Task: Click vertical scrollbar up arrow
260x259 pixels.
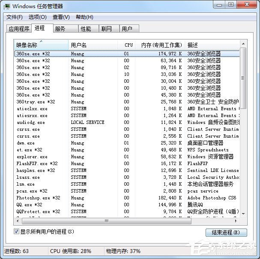Action: pos(243,44)
